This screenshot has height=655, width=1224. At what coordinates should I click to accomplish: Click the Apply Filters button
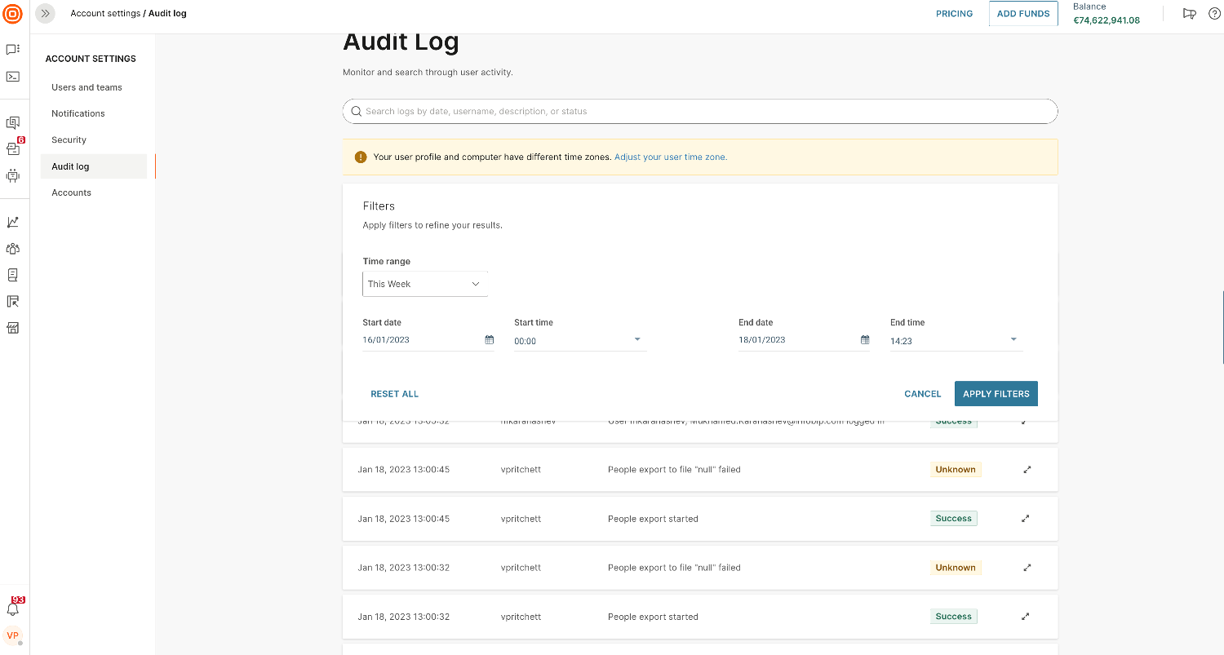996,394
